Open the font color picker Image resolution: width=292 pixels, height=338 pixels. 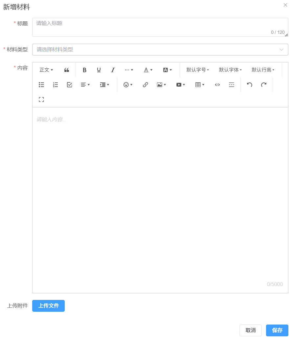point(148,70)
